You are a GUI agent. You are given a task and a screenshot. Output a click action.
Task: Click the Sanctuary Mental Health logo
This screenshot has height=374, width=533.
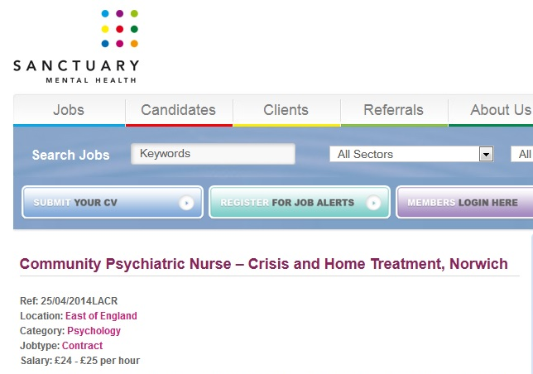click(76, 46)
